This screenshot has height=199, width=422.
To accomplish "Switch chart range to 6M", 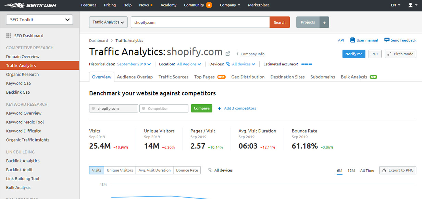I will pyautogui.click(x=339, y=171).
